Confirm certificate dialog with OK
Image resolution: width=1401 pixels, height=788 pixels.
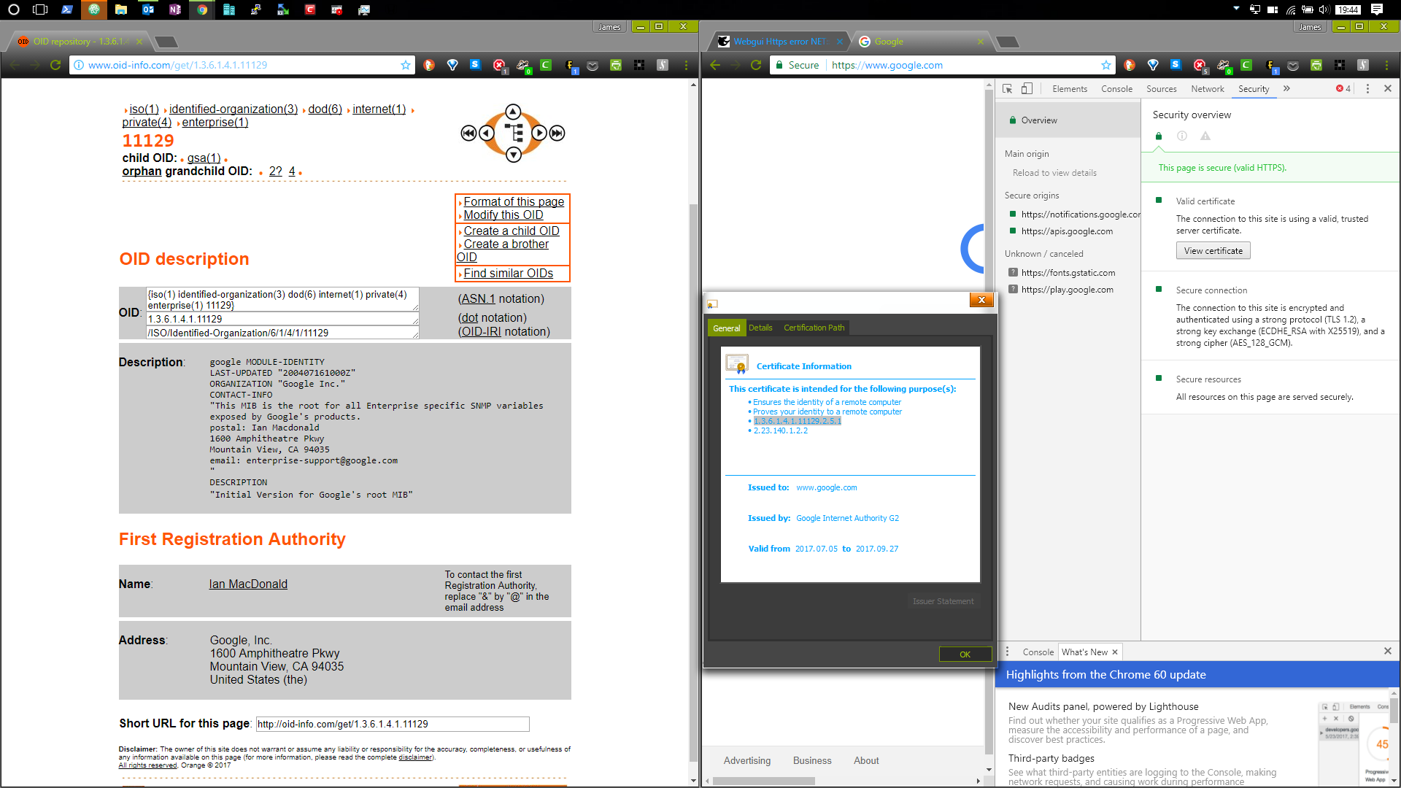(x=965, y=654)
